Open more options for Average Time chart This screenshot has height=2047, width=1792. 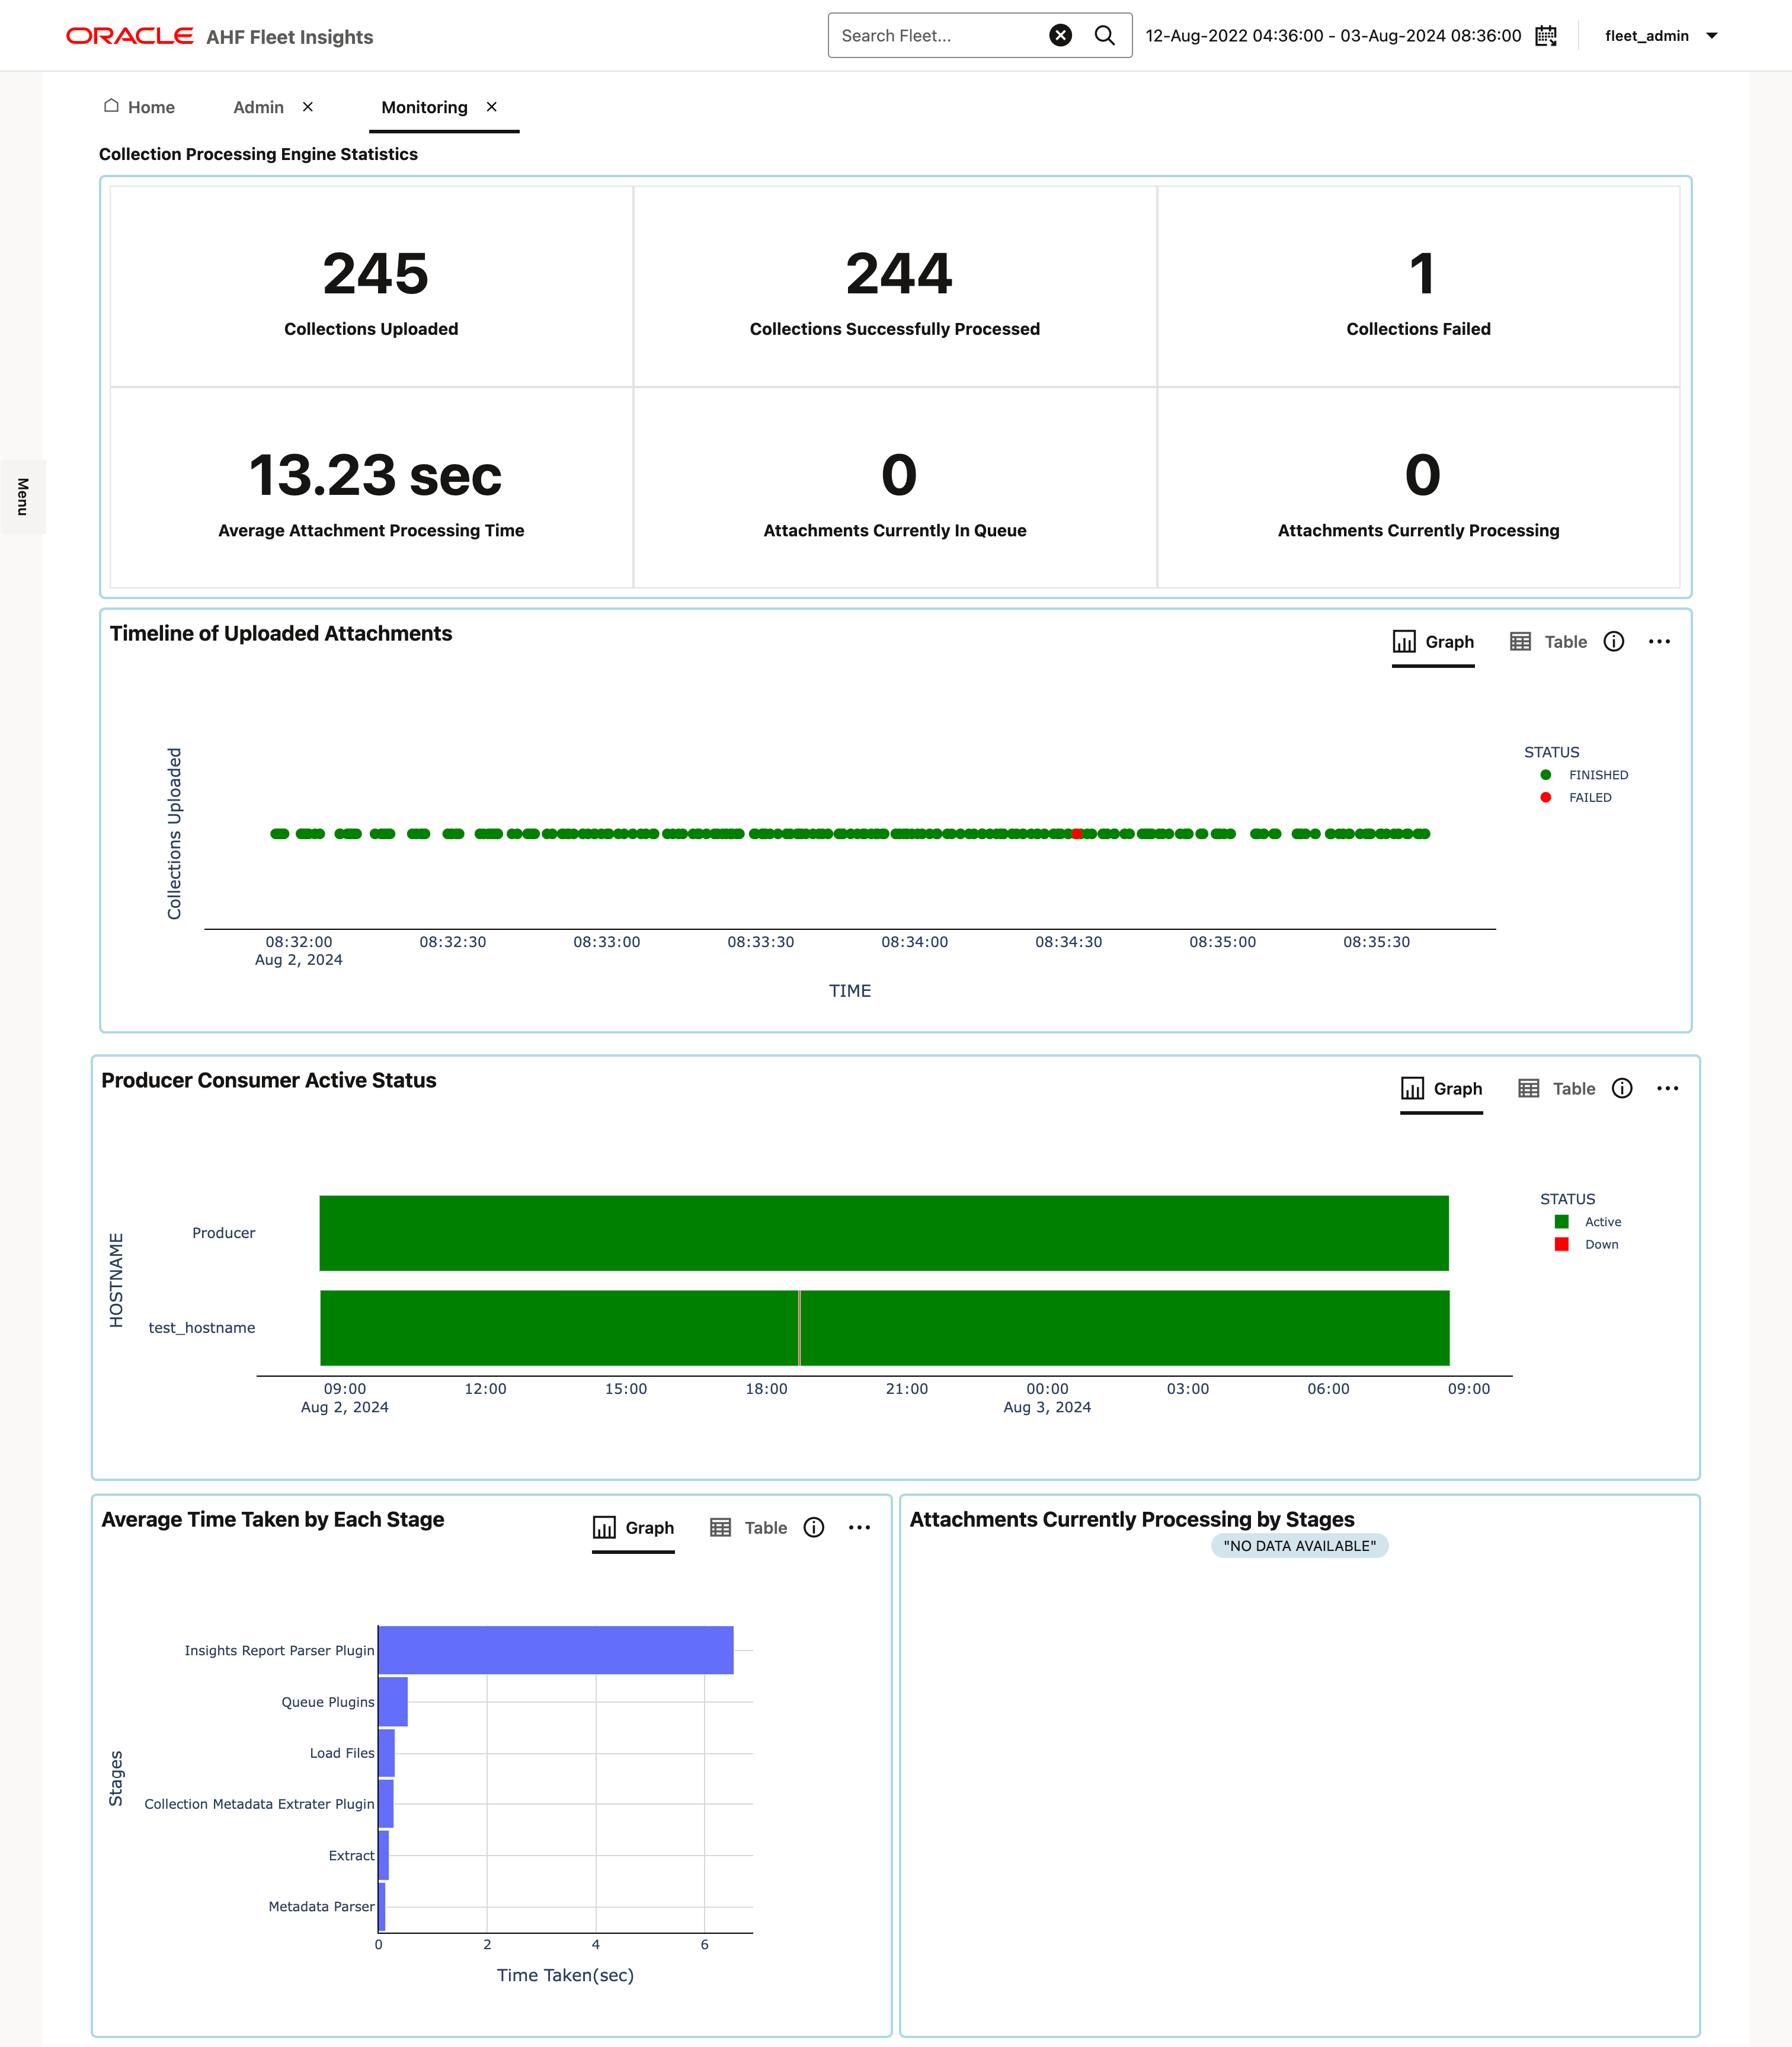(859, 1528)
